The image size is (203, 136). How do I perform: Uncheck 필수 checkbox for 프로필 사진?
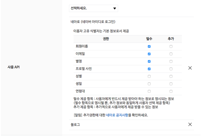click(149, 69)
